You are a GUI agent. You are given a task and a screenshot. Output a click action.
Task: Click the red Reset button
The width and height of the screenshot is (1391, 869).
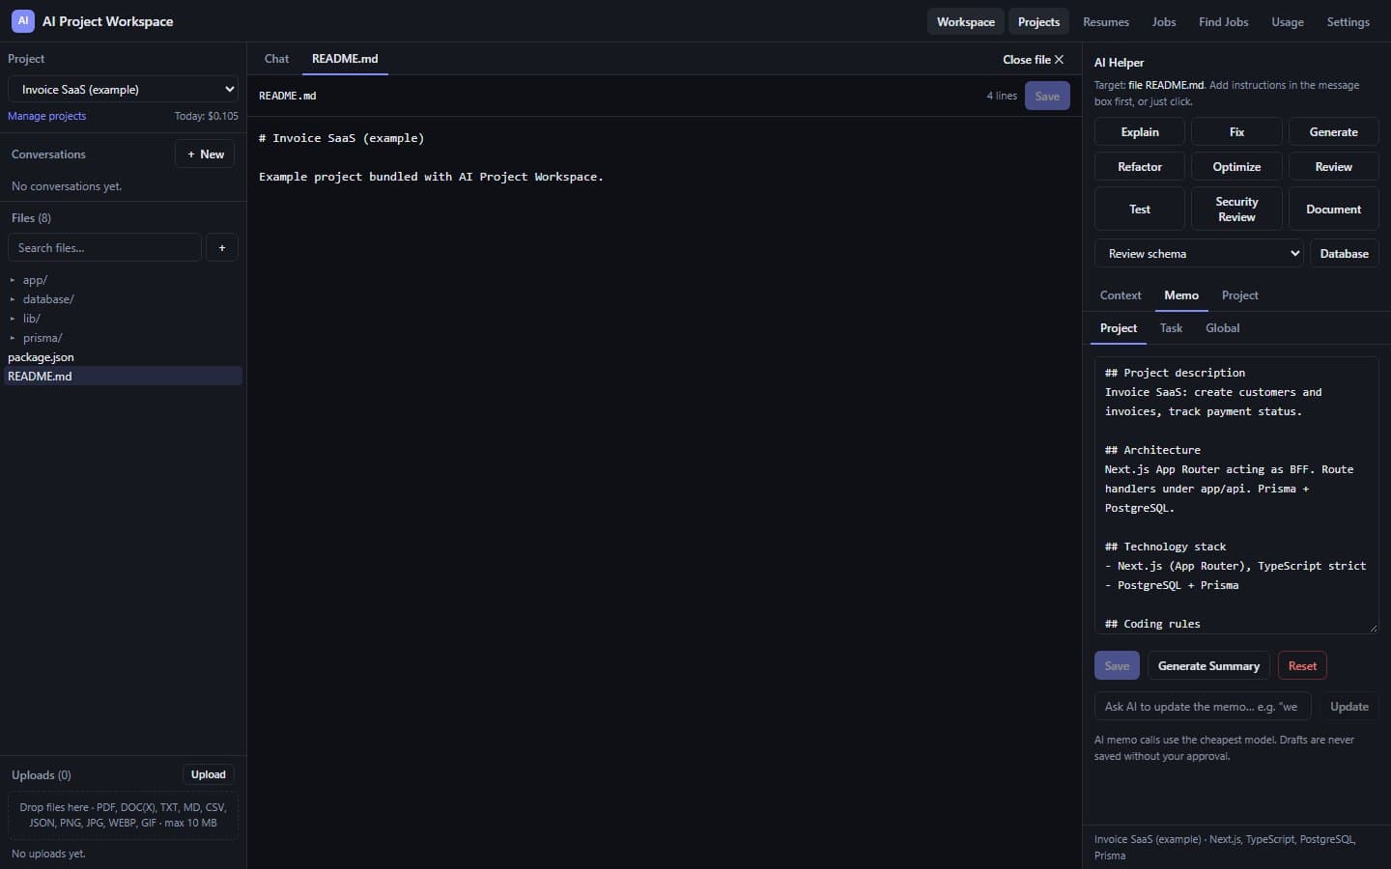(x=1302, y=666)
